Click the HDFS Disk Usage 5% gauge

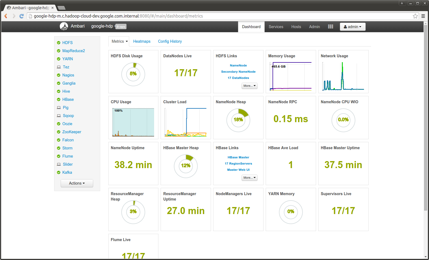[x=133, y=74]
